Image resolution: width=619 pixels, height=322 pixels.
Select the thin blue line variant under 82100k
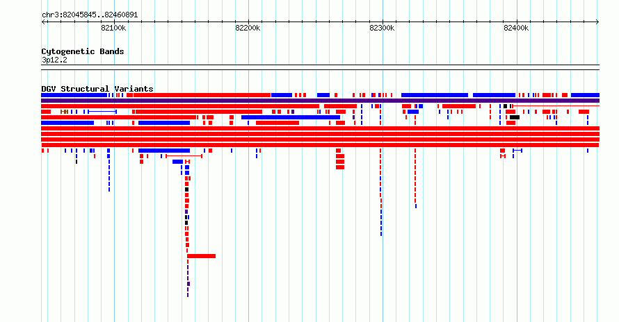[102, 112]
